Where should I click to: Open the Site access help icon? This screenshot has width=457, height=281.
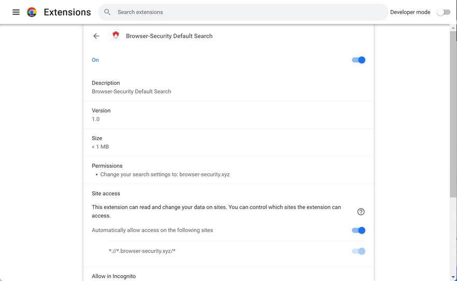pos(361,212)
